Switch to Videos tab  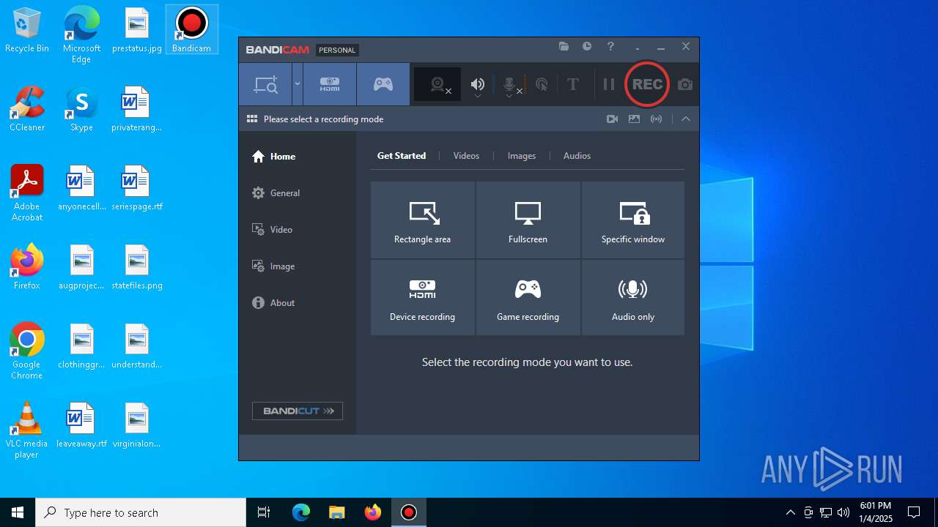tap(466, 156)
